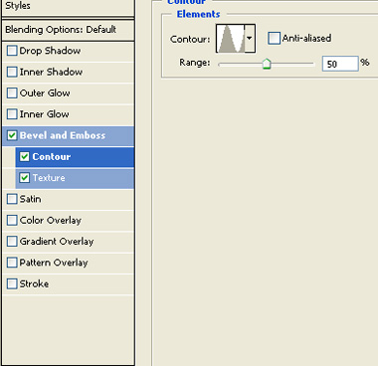Toggle the Inner Glow checkbox

pos(12,114)
